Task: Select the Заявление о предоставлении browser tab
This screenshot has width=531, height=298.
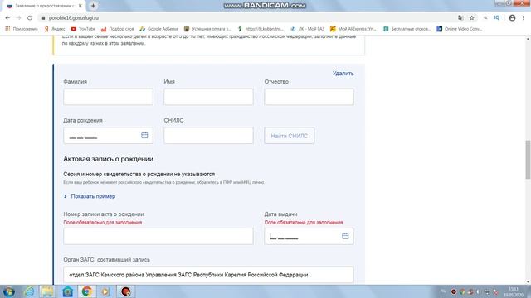Action: point(44,6)
